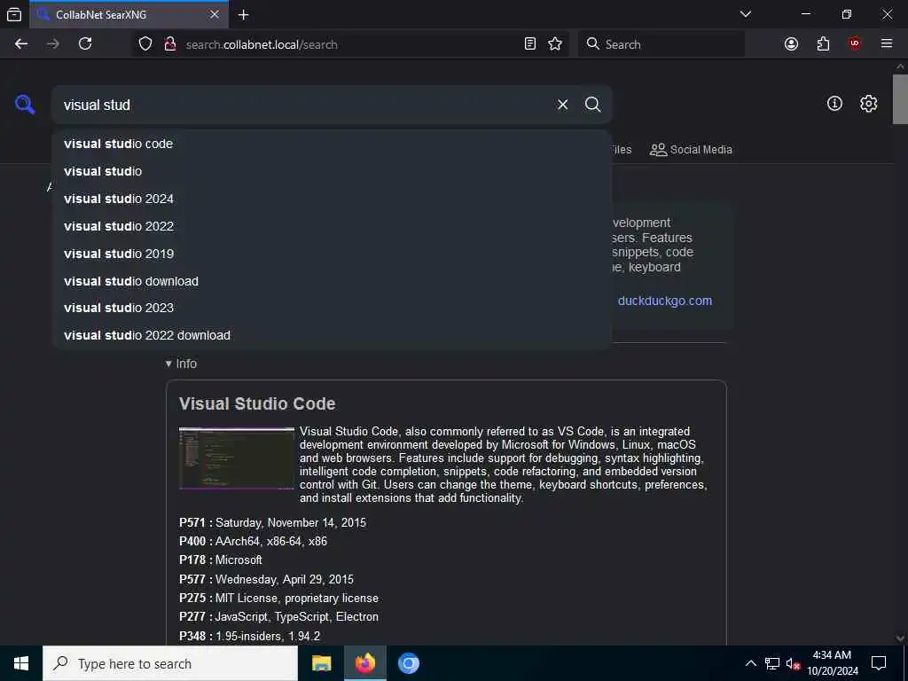The image size is (908, 681).
Task: Select the CollabNet SearXNG browser tab
Action: click(129, 14)
